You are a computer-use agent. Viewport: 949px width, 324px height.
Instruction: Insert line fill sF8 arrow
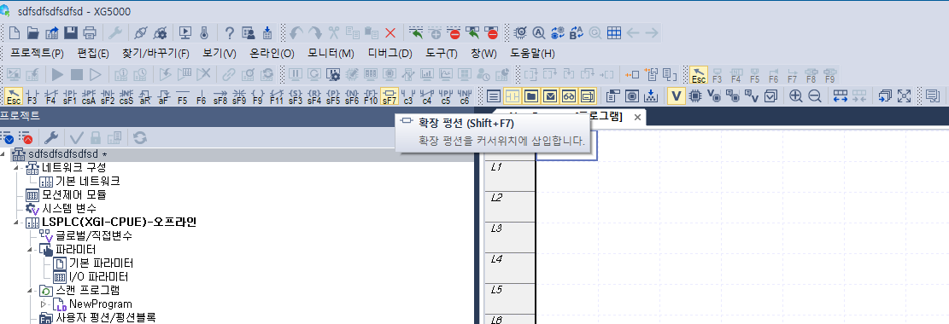pos(220,95)
